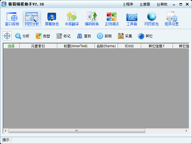Image resolution: width=192 pixels, height=144 pixels.
Task: Click the 查找 find toolbar button
Action: (x=84, y=36)
